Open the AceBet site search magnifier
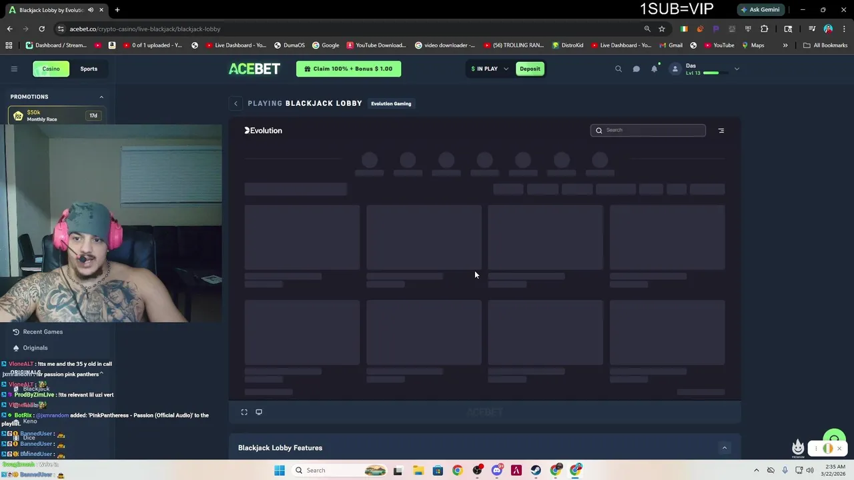This screenshot has width=854, height=480. point(618,69)
